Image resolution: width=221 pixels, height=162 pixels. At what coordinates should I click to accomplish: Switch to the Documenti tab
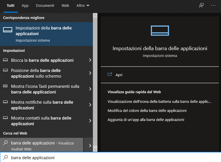[x=45, y=5]
